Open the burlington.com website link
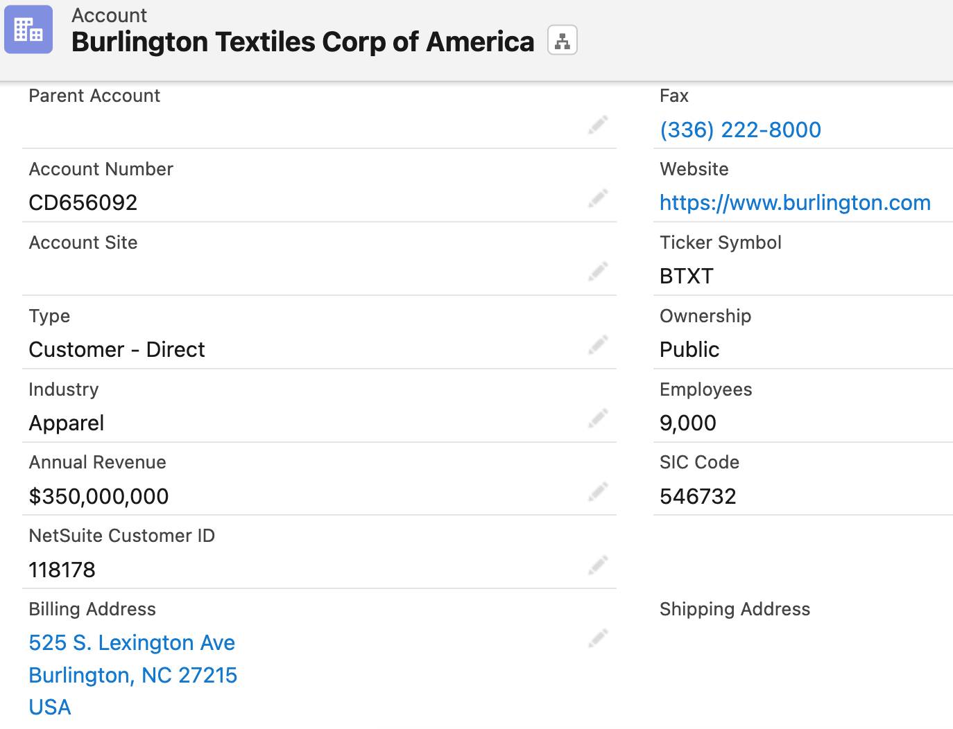This screenshot has width=953, height=729. pos(795,202)
